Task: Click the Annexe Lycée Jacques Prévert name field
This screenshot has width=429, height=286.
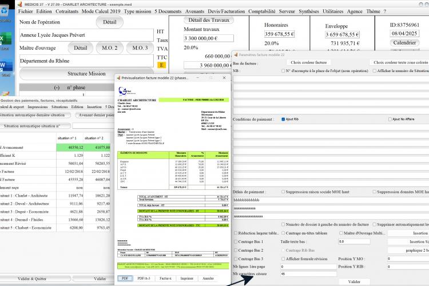Action: tap(86, 35)
